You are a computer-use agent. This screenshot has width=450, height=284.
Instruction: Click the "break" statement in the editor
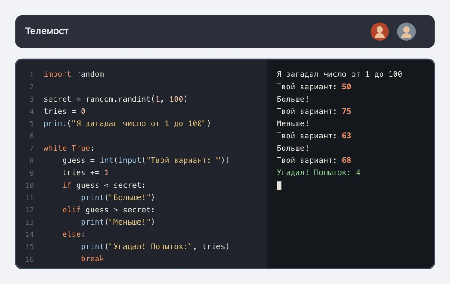(93, 259)
